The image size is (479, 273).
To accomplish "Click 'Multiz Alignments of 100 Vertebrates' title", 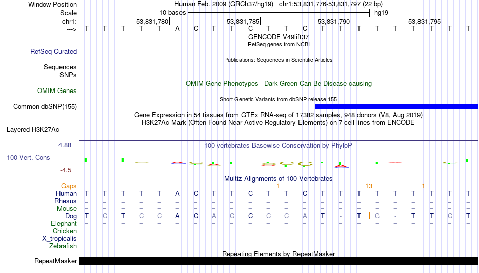I will [278, 178].
